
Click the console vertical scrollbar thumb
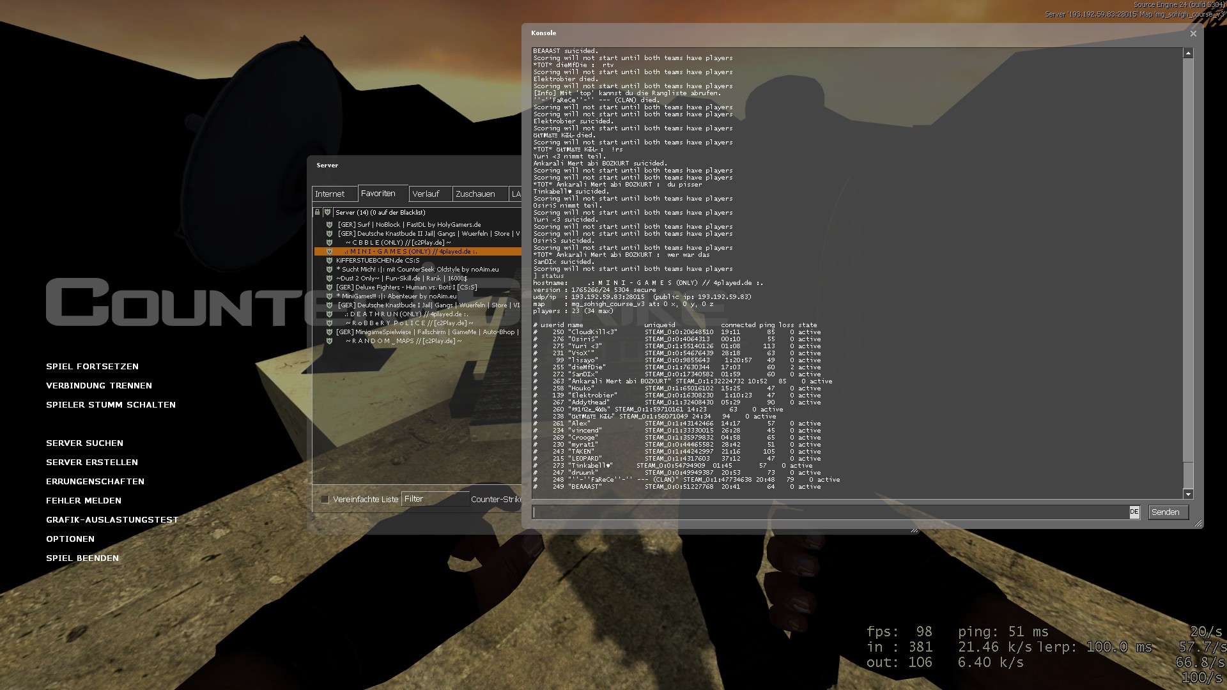(1188, 260)
